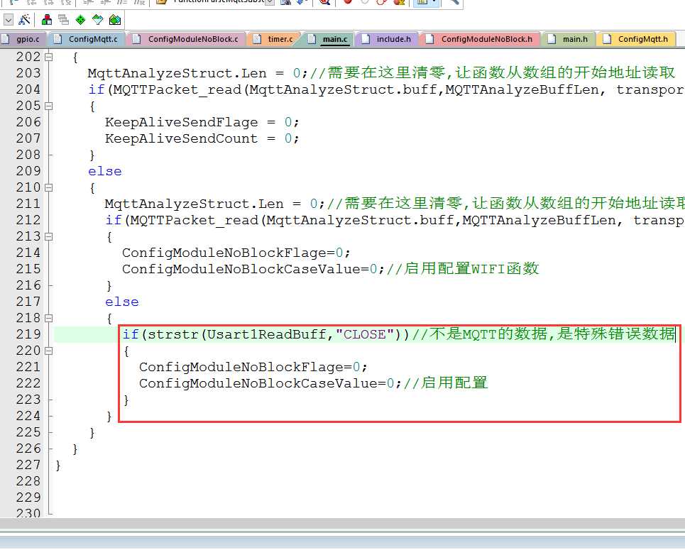Click 'ConfigModuleNoBlockCaseValue=0;' on line 215
Screen dimensions: 685x550
(253, 269)
